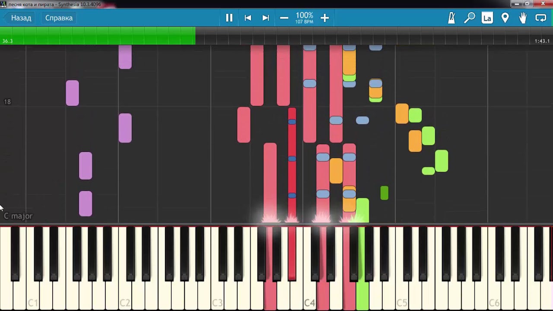Toggle note labels La button

coord(487,18)
